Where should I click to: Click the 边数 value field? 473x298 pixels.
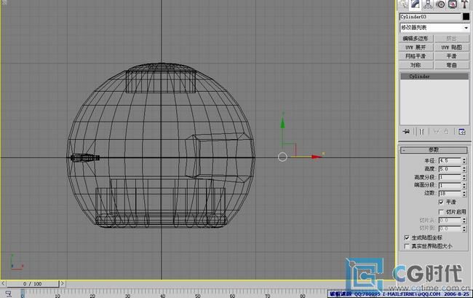pyautogui.click(x=450, y=193)
